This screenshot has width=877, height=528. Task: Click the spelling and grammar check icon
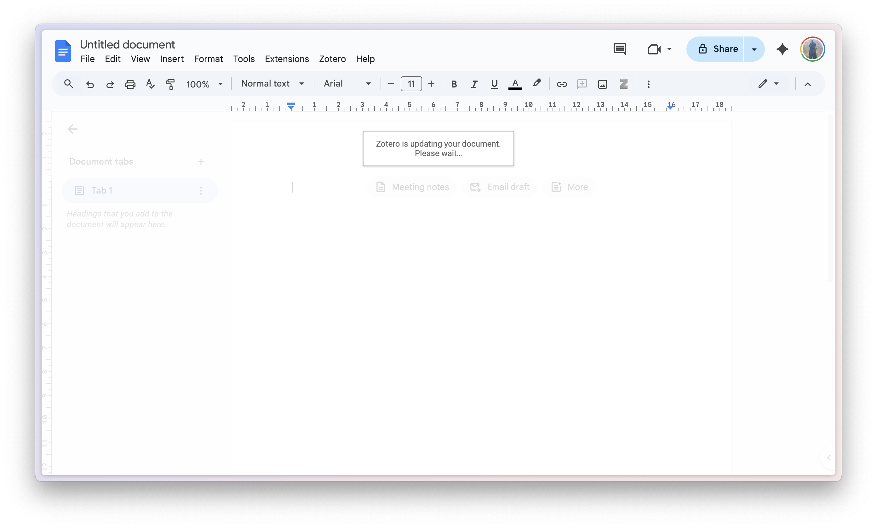tap(150, 84)
